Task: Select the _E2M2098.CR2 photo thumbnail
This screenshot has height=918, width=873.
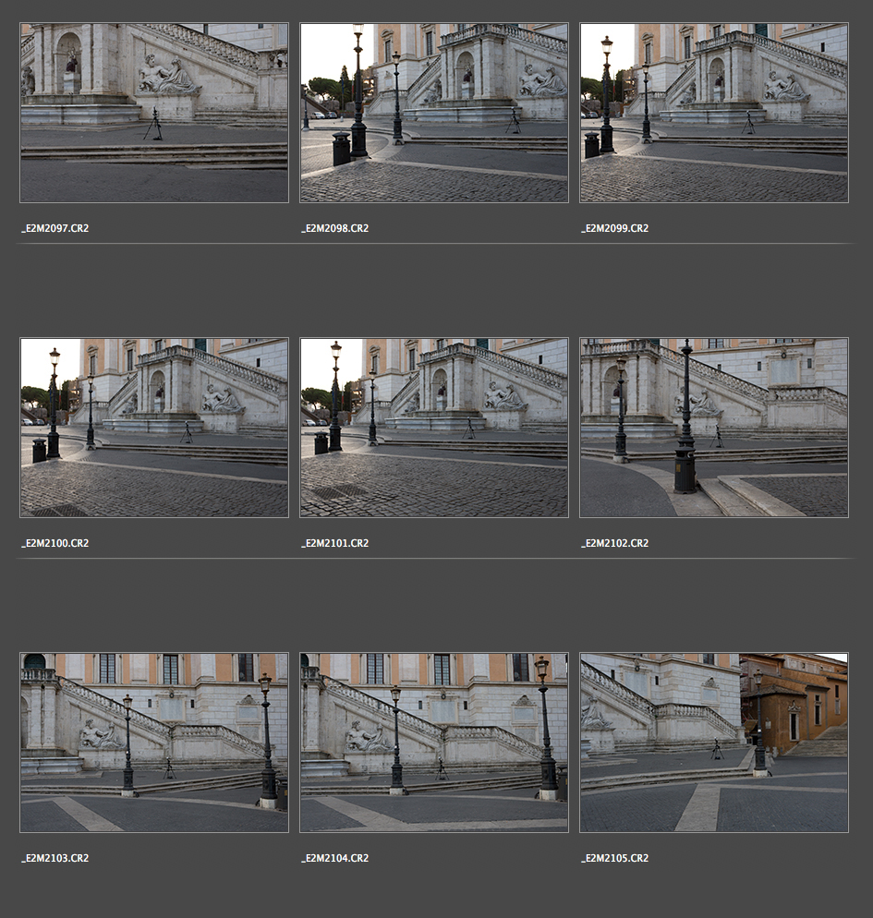Action: (x=434, y=113)
